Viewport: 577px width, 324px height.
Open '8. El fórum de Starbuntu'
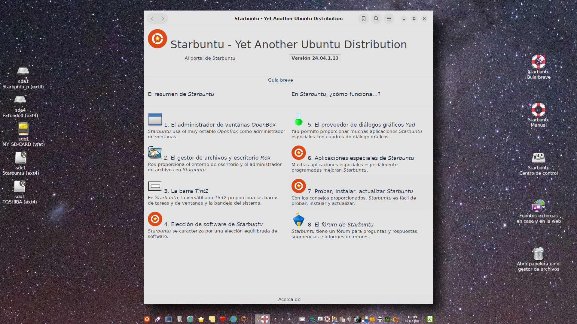coord(340,225)
